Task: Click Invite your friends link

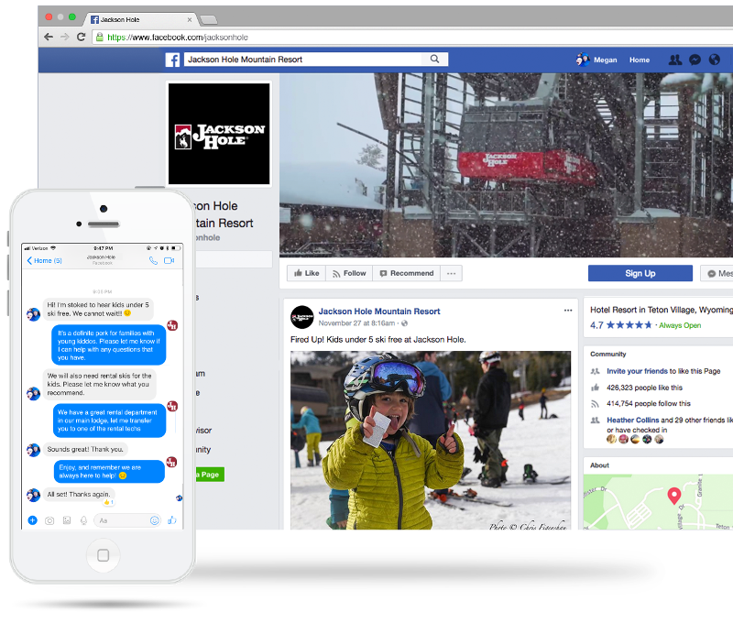Action: click(x=637, y=371)
